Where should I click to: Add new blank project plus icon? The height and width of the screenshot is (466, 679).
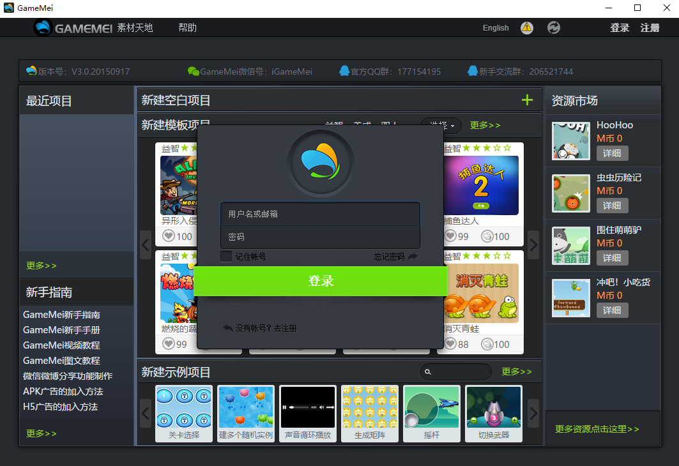point(527,100)
